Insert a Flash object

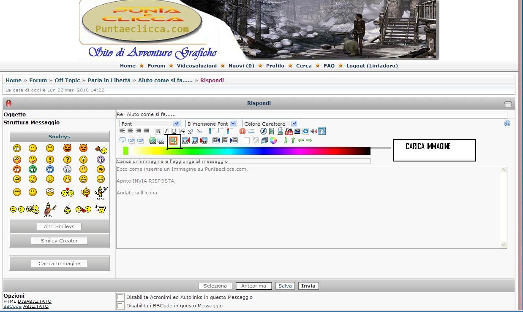pyautogui.click(x=263, y=131)
